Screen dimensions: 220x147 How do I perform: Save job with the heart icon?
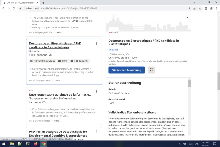point(151,70)
